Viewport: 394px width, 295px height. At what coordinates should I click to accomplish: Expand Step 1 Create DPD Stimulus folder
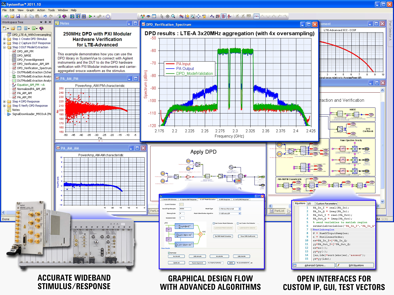[x=4, y=39]
